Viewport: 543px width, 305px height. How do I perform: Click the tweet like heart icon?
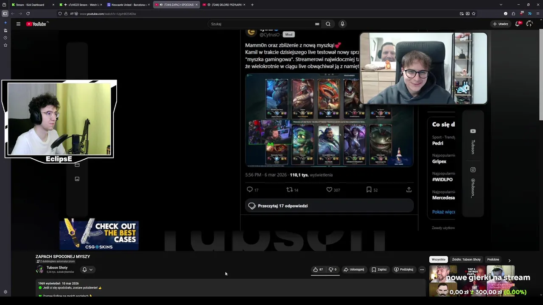pyautogui.click(x=329, y=190)
